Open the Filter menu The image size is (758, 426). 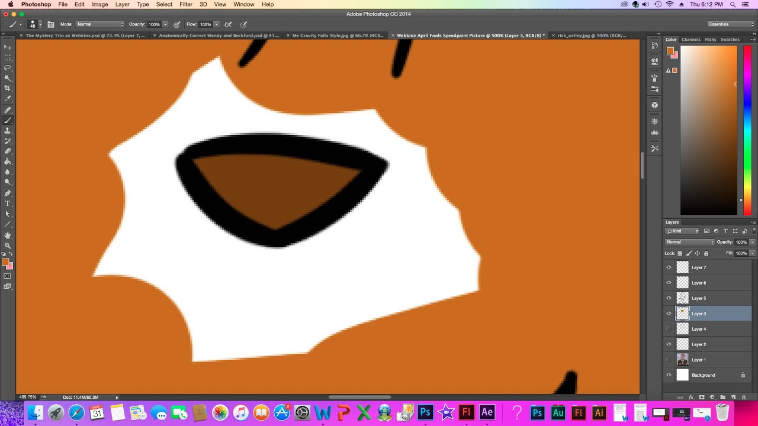click(186, 4)
